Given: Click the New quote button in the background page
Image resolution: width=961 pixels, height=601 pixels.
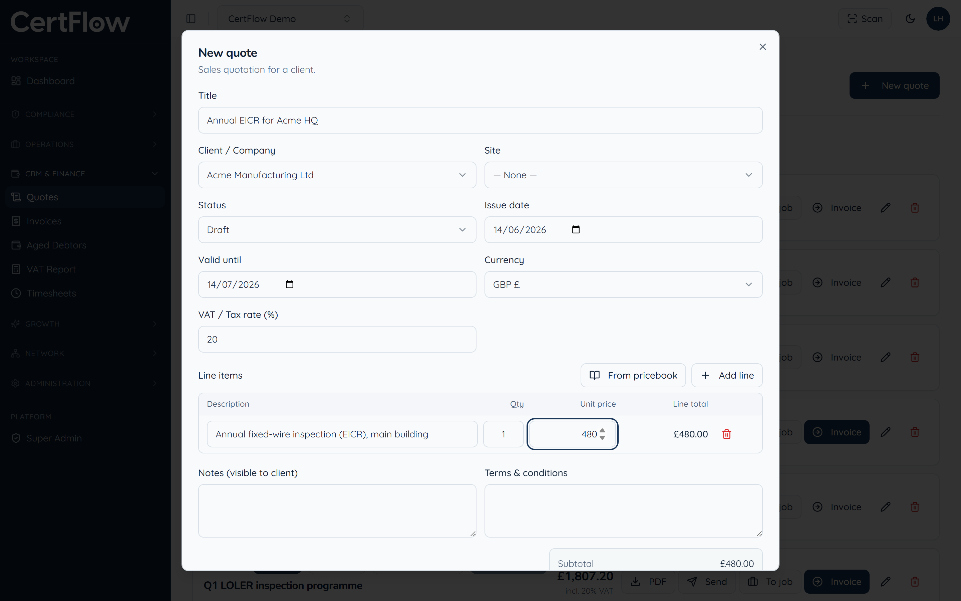Looking at the screenshot, I should point(894,85).
